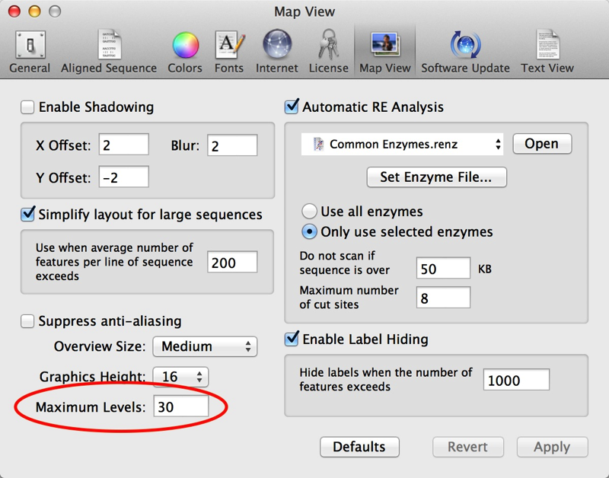Check Suppress anti-aliasing option
The image size is (609, 478).
[x=28, y=321]
